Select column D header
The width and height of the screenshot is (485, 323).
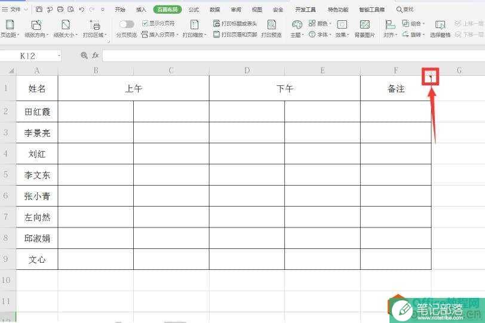pos(247,71)
